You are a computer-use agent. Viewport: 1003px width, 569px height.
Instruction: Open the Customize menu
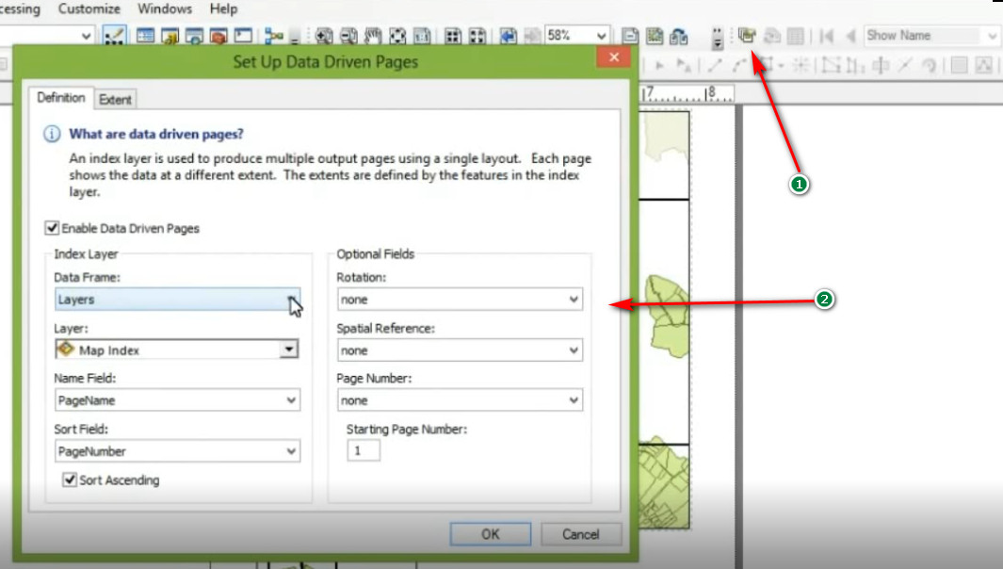[89, 8]
